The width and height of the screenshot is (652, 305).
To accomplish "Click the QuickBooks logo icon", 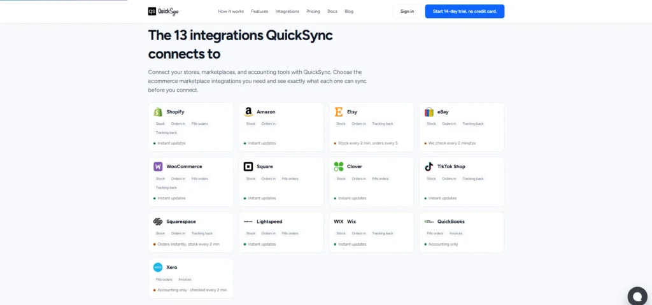I will [x=429, y=222].
